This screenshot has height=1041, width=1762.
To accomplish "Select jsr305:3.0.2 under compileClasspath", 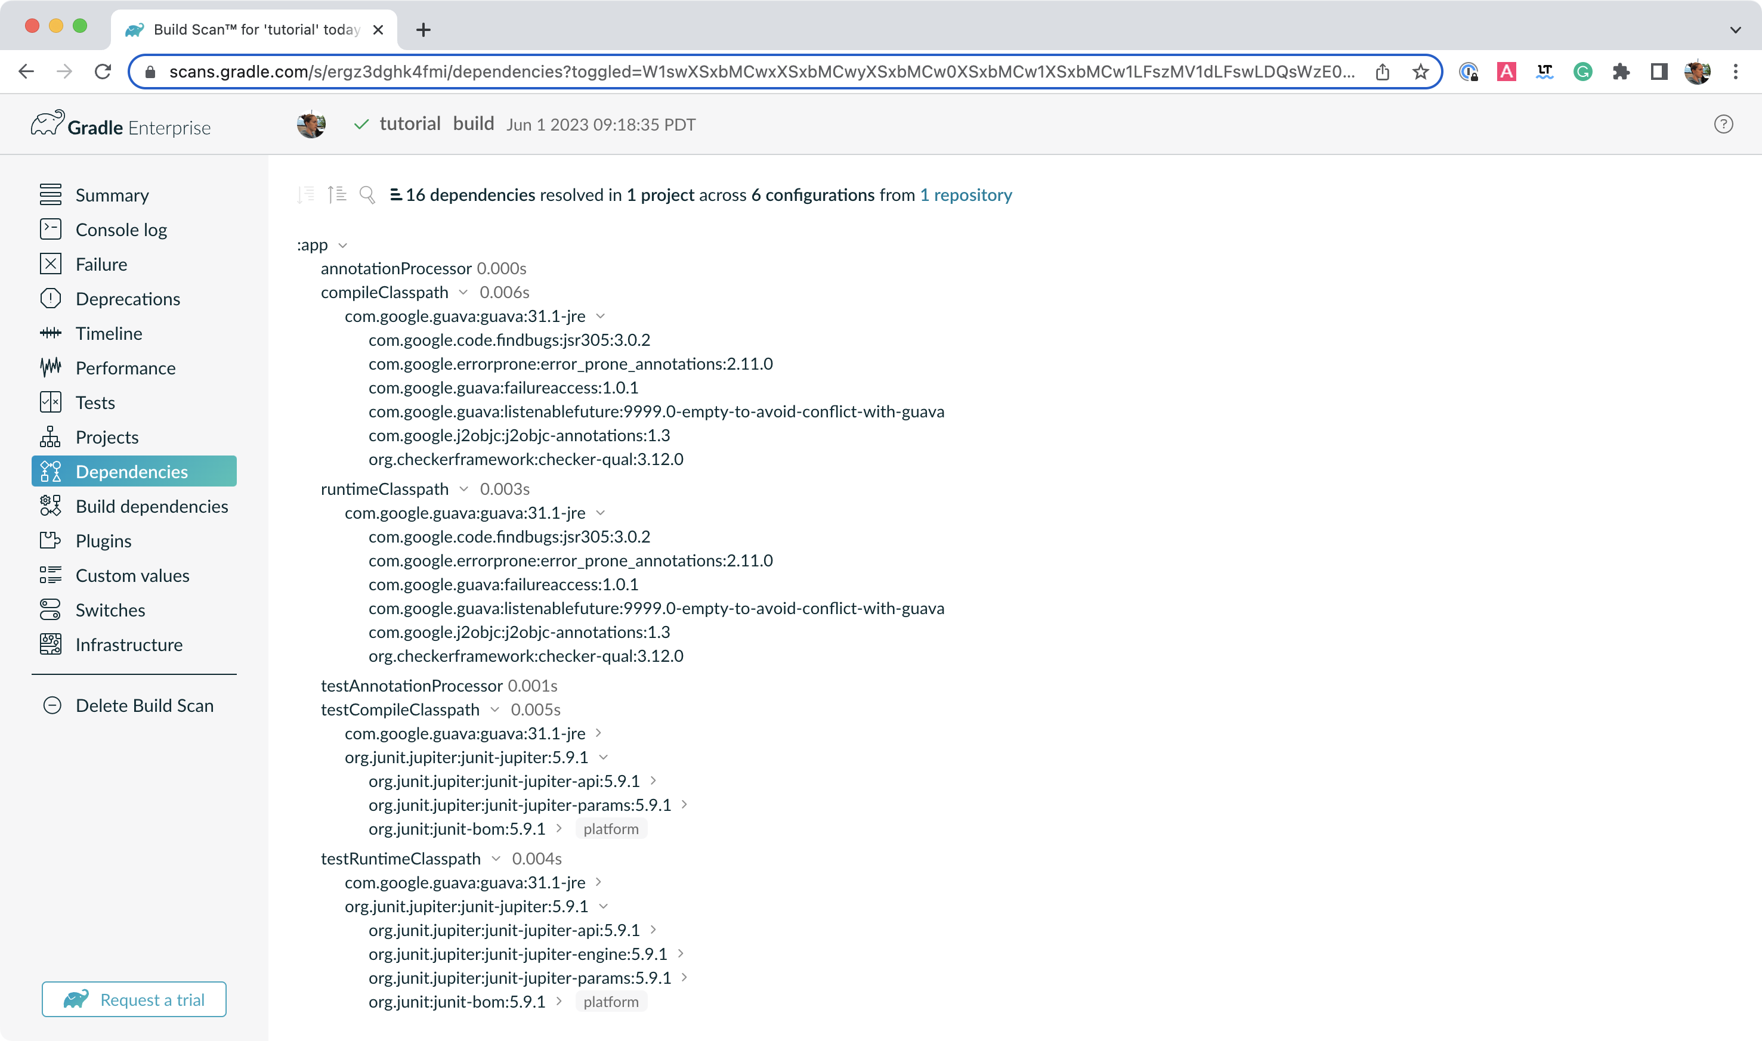I will [x=509, y=340].
